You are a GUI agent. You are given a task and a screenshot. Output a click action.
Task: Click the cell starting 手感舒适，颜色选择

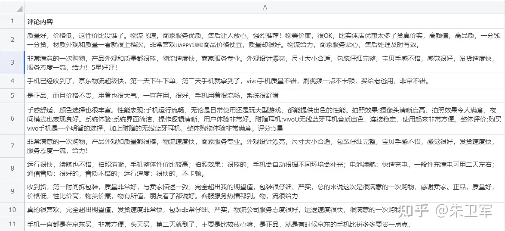click(265, 119)
